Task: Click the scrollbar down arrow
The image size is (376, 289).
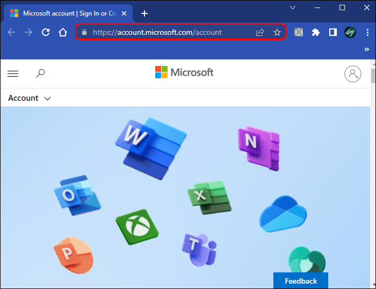Action: [x=374, y=285]
